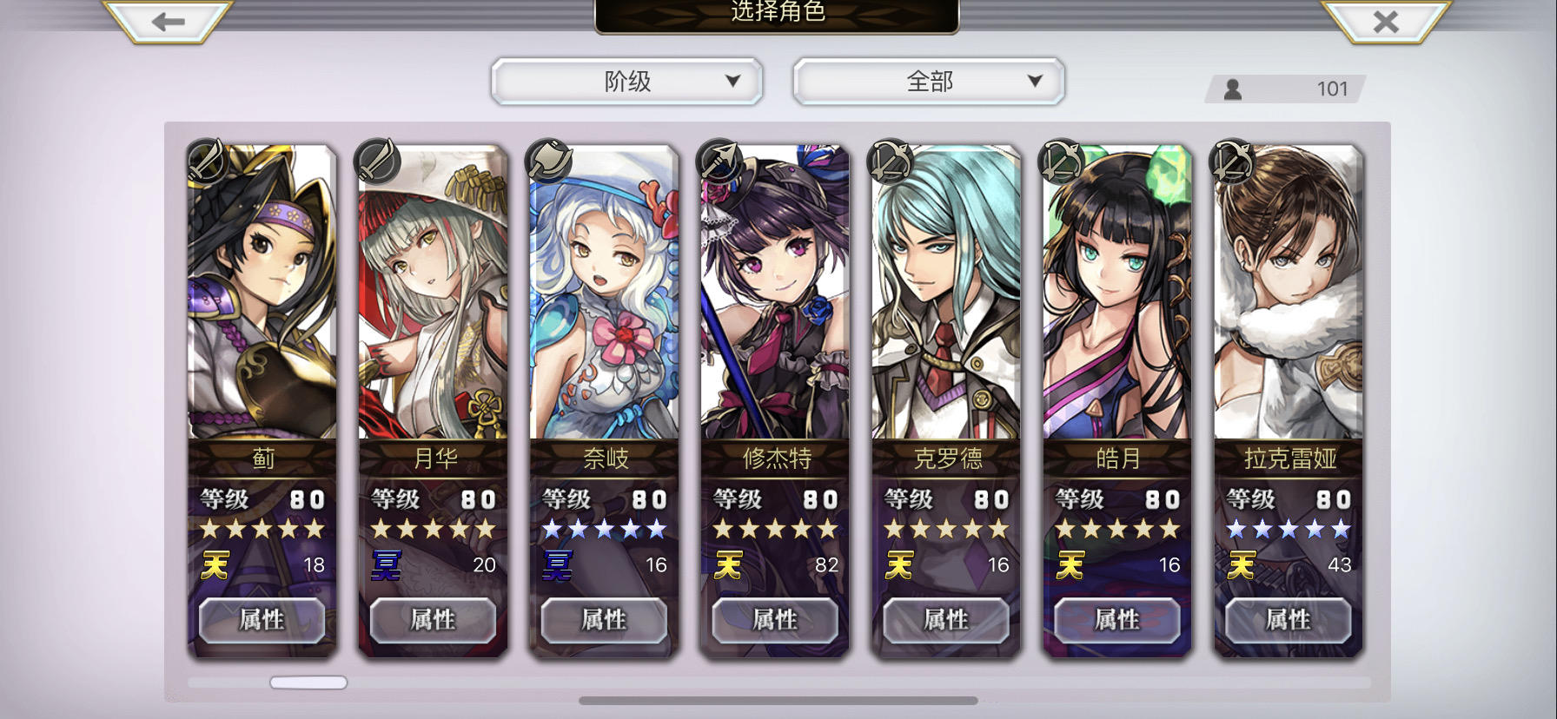This screenshot has width=1557, height=719.
Task: Close the character selection screen
Action: [1386, 21]
